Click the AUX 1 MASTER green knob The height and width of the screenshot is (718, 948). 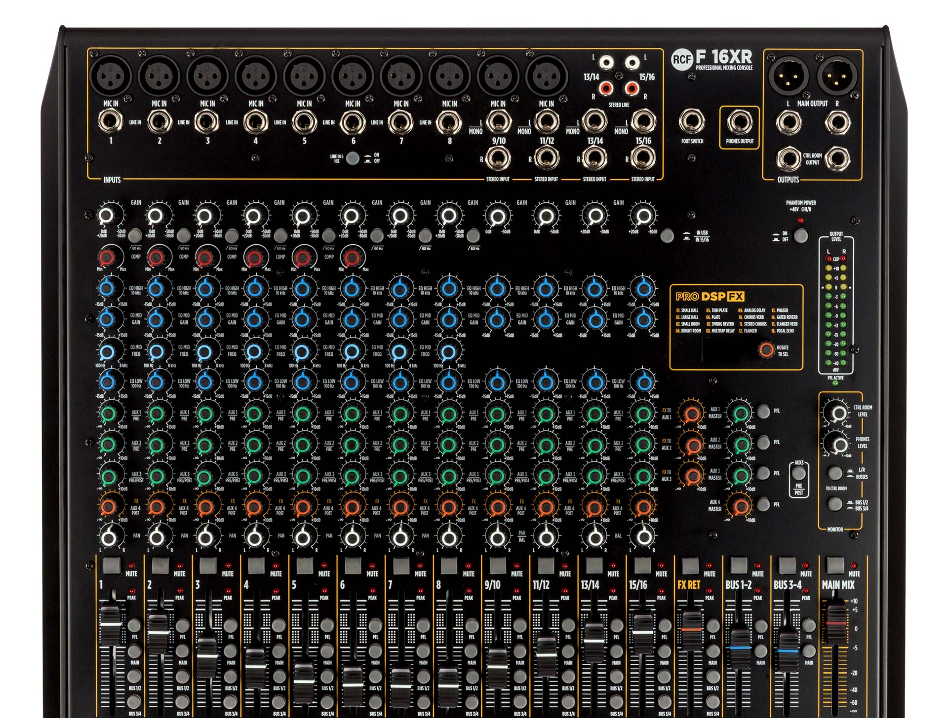[740, 414]
